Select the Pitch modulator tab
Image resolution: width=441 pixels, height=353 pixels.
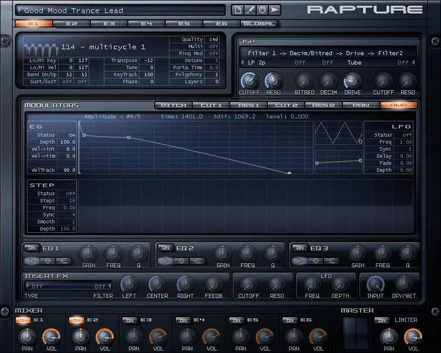(174, 105)
